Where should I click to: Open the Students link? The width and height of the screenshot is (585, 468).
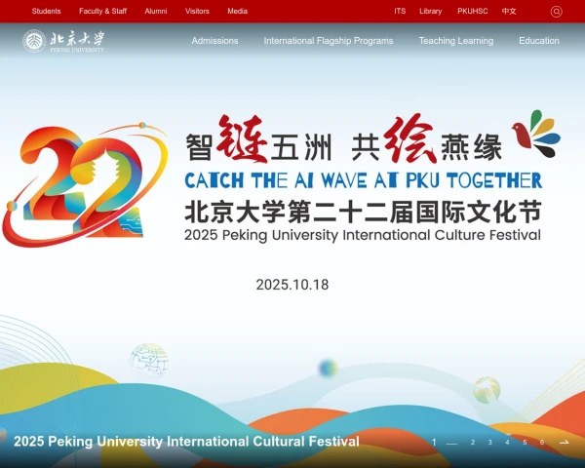click(46, 12)
